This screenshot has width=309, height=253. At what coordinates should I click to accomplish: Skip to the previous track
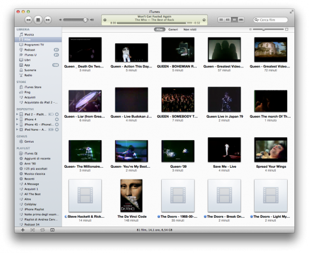(29, 20)
